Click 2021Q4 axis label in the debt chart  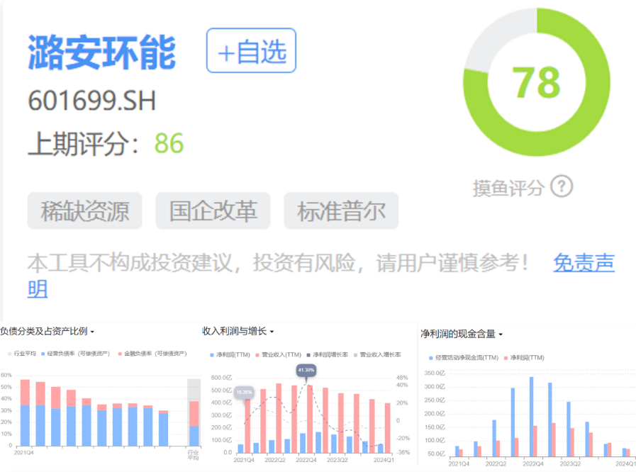pos(24,453)
